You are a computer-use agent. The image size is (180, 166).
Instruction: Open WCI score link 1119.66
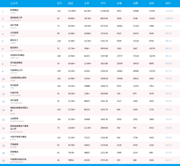[x=169, y=11]
